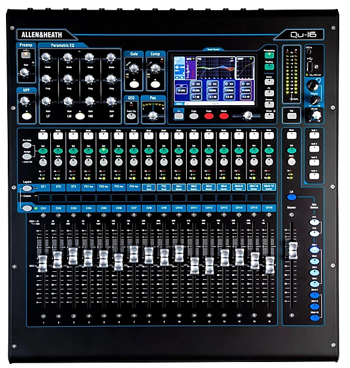
Task: Select the Qu-Drive USB port
Action: (x=310, y=67)
